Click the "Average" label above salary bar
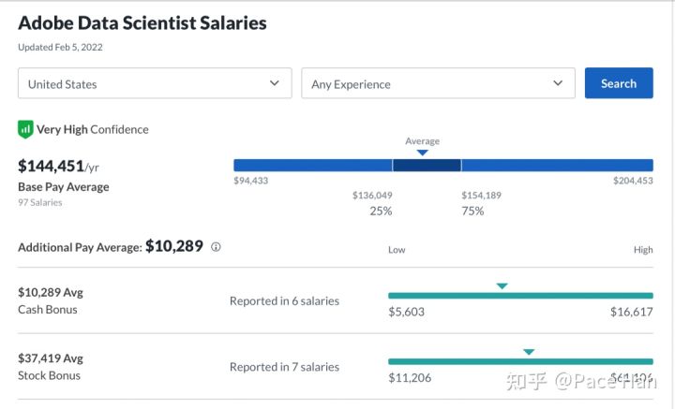 coord(422,141)
